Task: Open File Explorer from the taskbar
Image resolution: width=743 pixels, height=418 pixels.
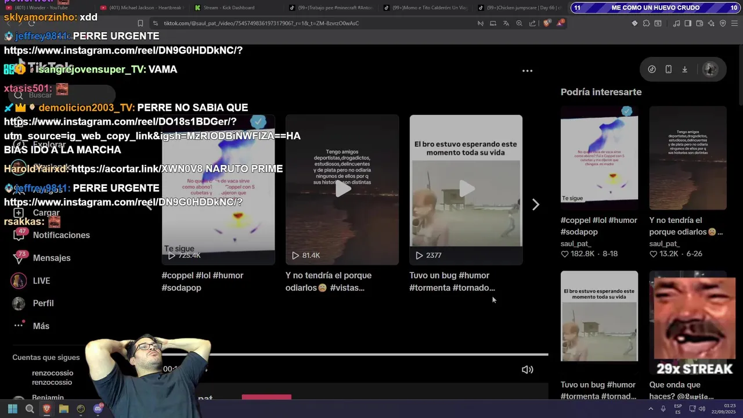Action: pos(64,409)
